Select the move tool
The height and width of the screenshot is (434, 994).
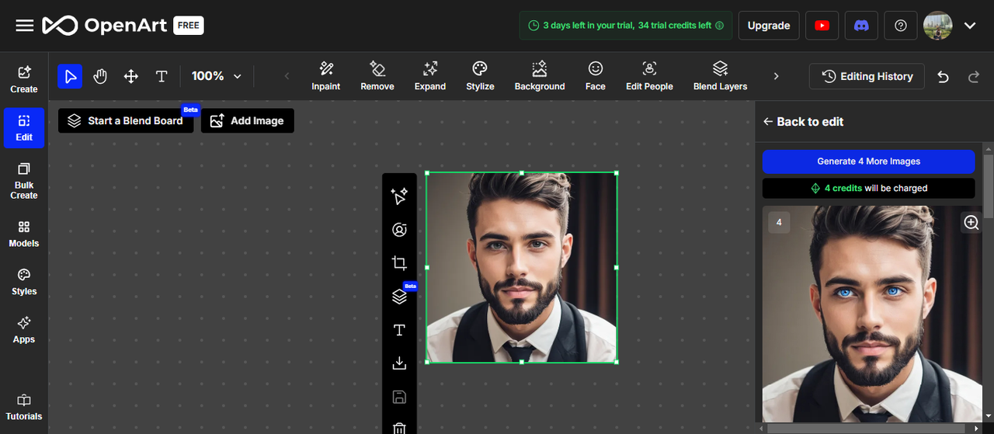pos(131,76)
